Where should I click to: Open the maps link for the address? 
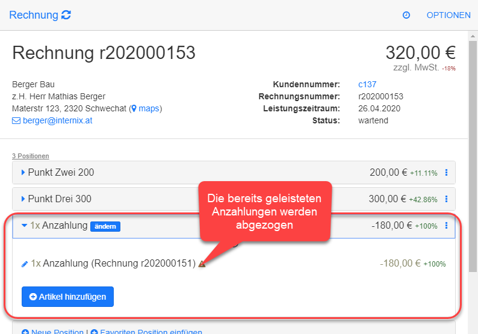(149, 108)
